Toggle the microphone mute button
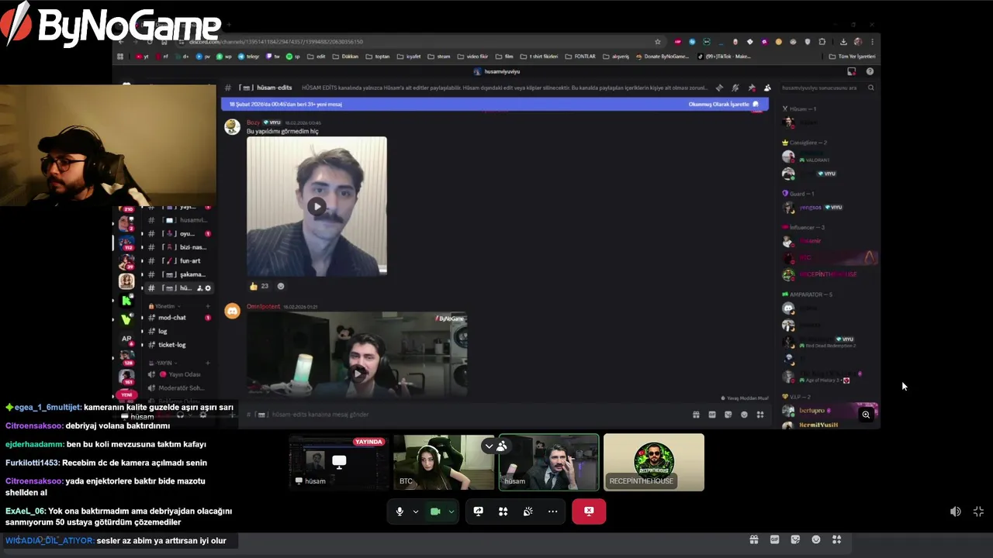Screen dimensions: 993x558 [400, 511]
